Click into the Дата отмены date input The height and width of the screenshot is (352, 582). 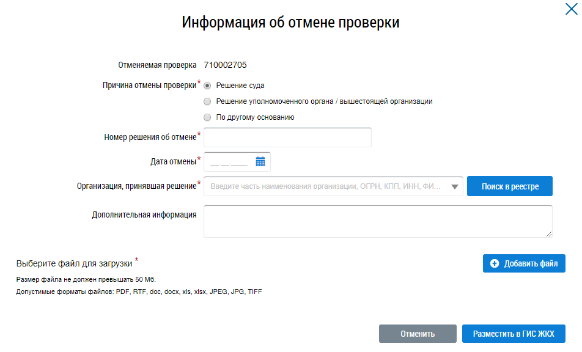click(x=229, y=162)
